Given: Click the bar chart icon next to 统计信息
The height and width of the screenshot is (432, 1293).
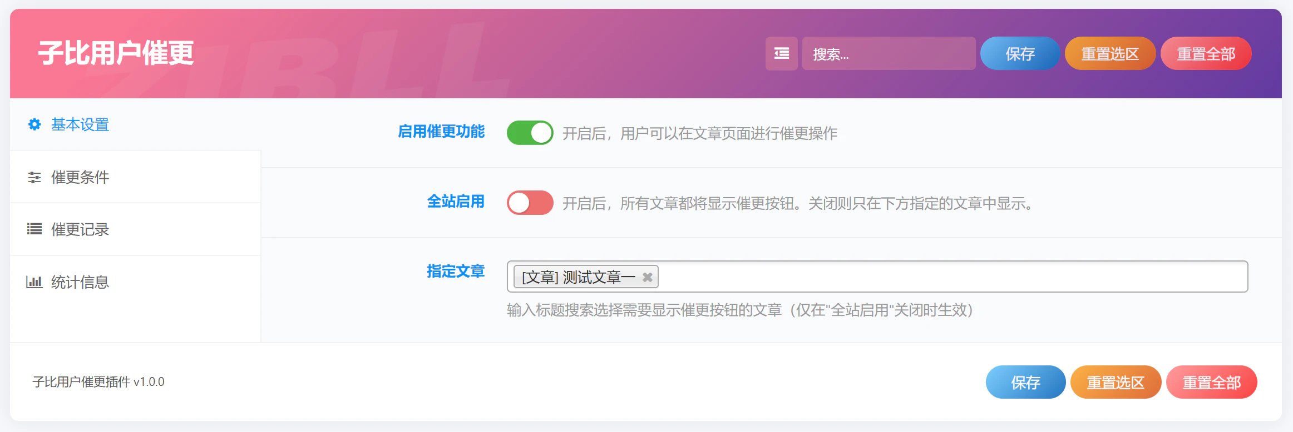Looking at the screenshot, I should click(34, 282).
